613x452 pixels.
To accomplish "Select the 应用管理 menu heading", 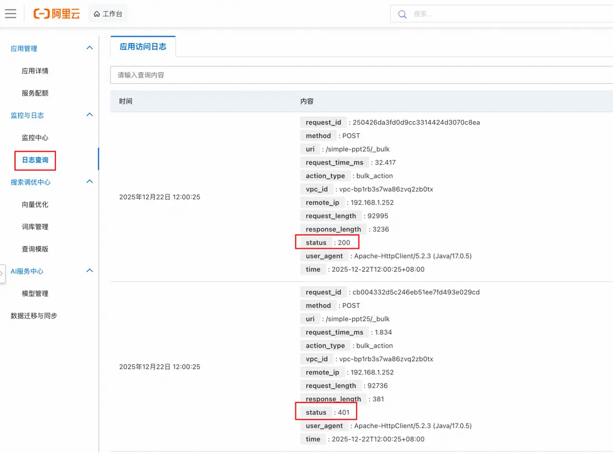I will (x=24, y=49).
